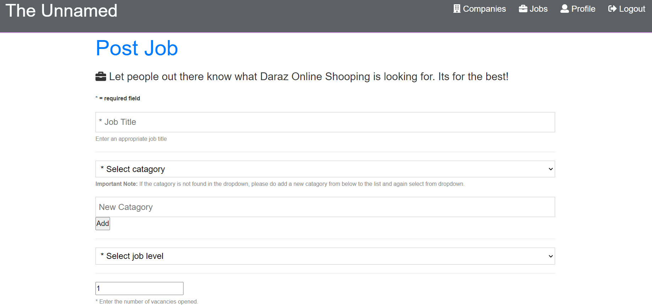The image size is (652, 305).
Task: Click the 'required field' note text
Action: pos(118,98)
